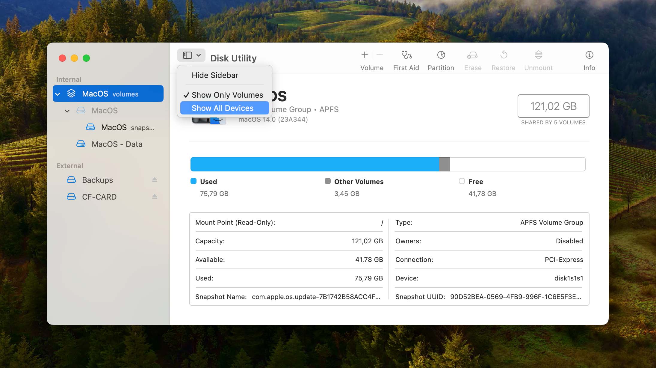
Task: Collapse the MacOS volumes group chevron
Action: (x=58, y=94)
